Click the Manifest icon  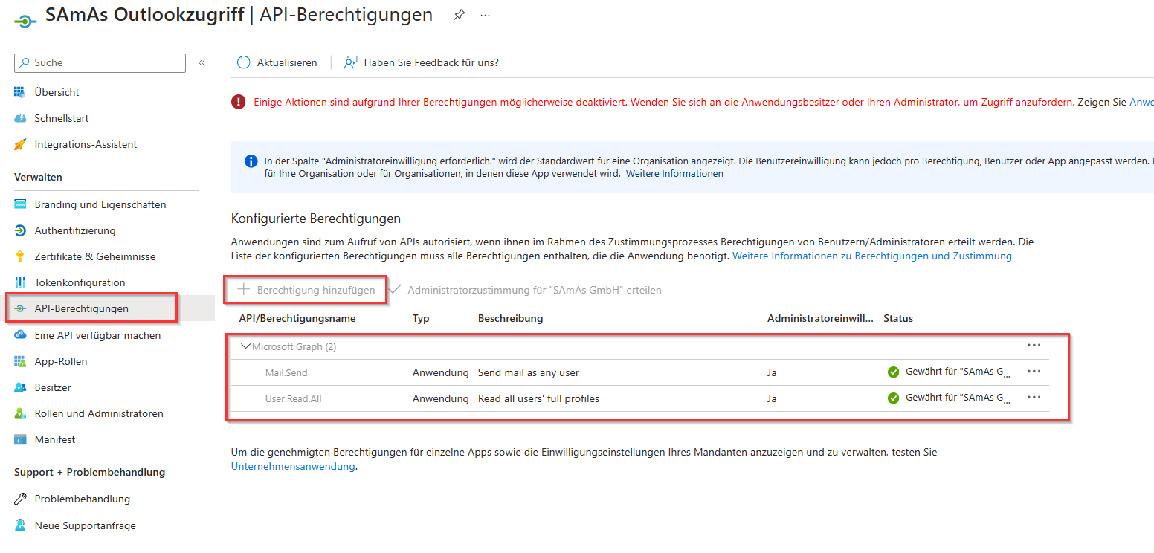click(x=20, y=439)
